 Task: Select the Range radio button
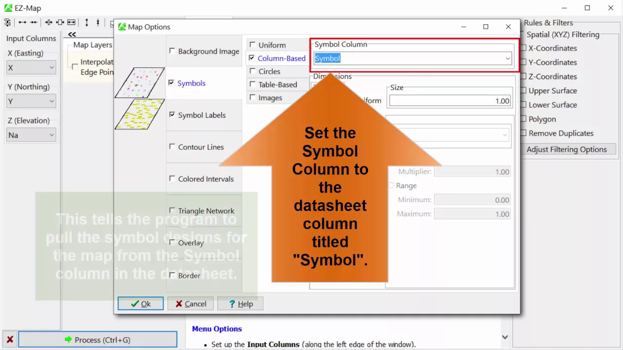[x=391, y=185]
